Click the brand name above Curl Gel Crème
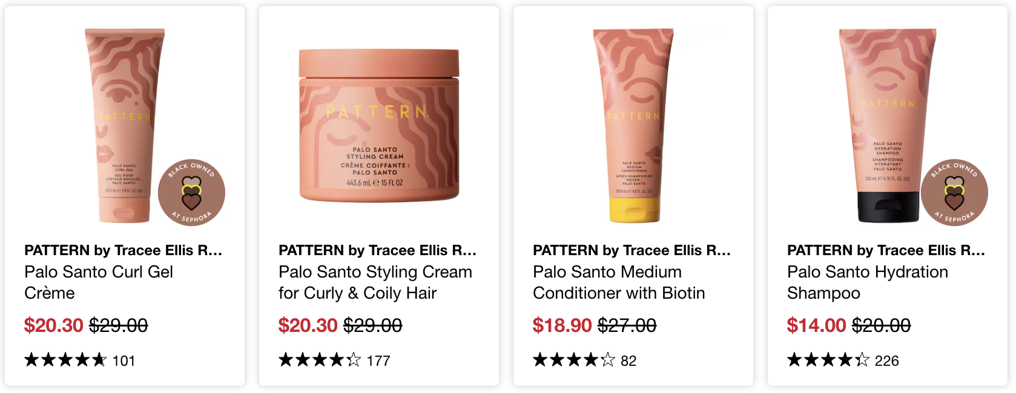The image size is (1016, 393). click(123, 250)
